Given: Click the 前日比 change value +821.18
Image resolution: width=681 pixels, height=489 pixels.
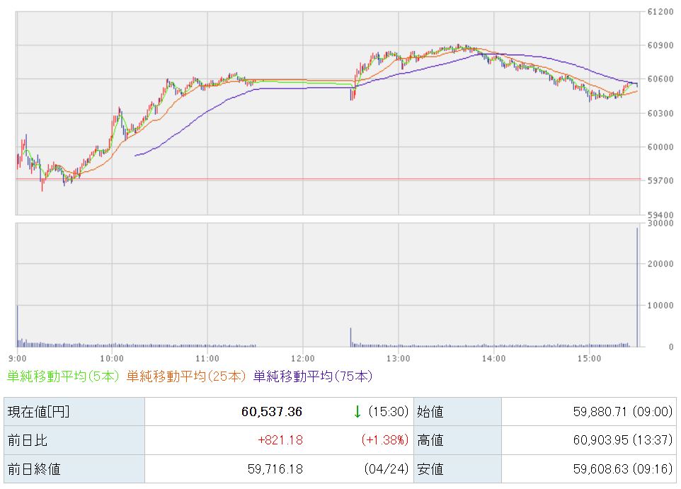Looking at the screenshot, I should point(281,440).
